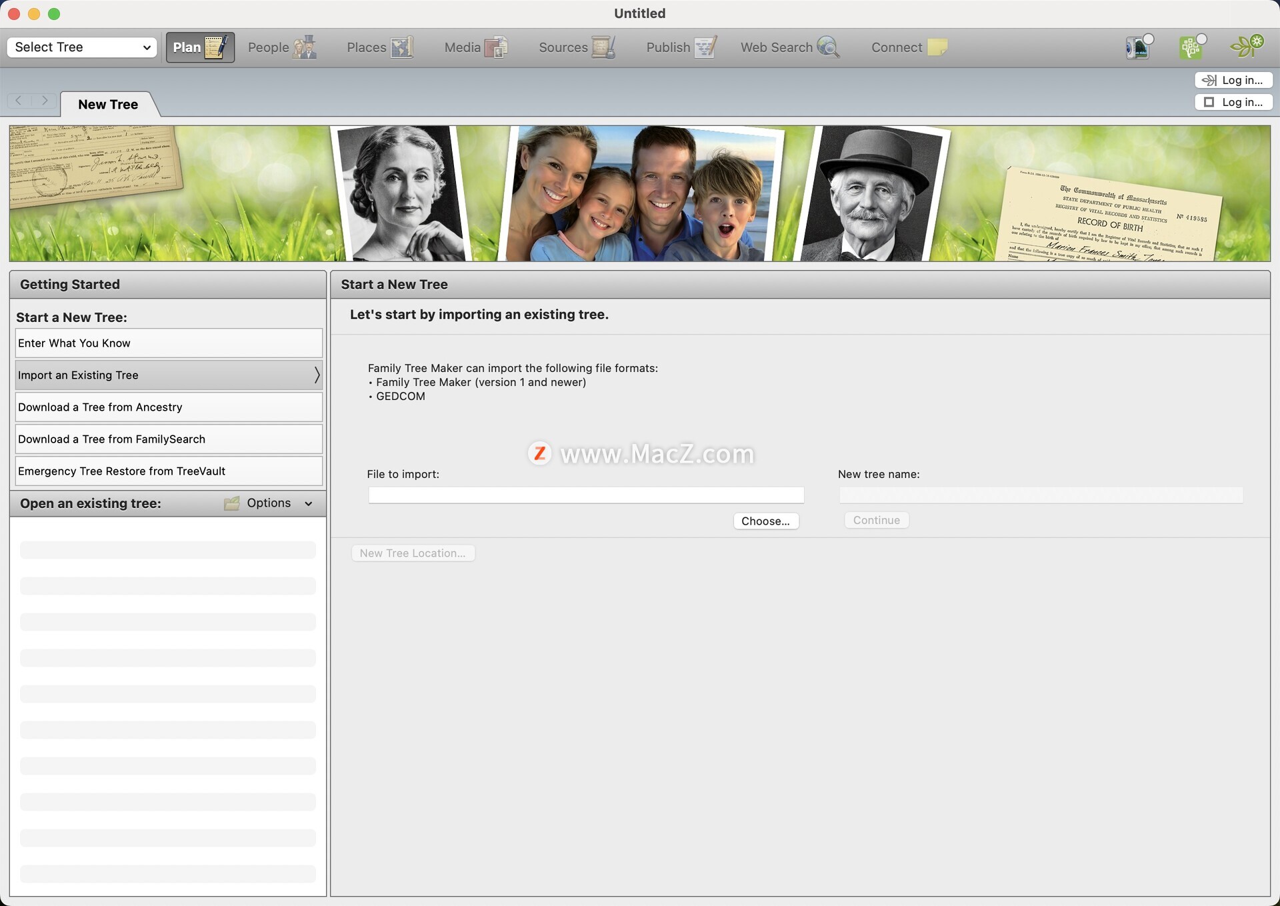Open the Options dropdown menu

279,503
